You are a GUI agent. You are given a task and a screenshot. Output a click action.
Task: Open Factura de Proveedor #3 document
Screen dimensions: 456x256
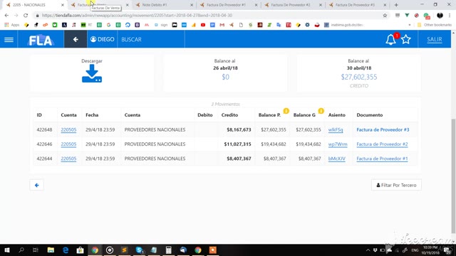tap(383, 129)
